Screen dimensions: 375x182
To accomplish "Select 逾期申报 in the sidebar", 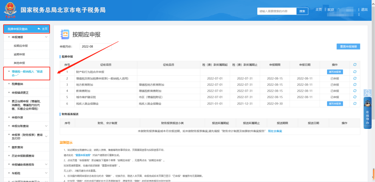I will (x=19, y=55).
